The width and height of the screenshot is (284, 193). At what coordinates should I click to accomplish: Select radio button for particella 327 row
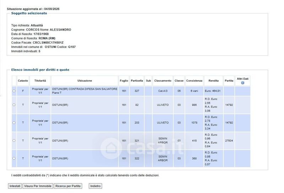[x=14, y=91]
